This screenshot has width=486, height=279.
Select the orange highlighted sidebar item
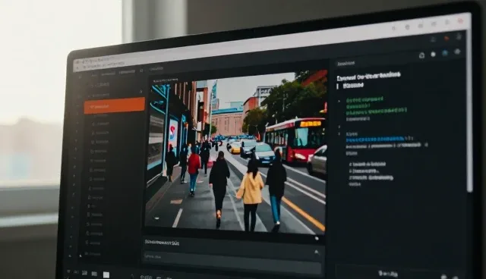[115, 105]
